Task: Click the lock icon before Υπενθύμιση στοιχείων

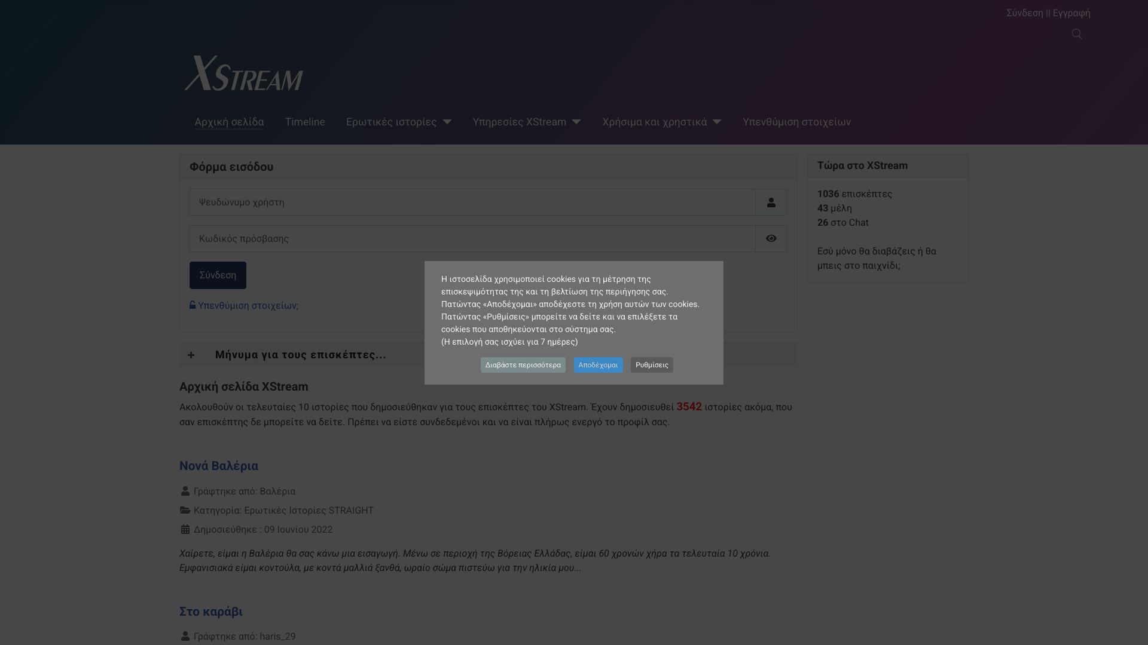Action: point(193,305)
